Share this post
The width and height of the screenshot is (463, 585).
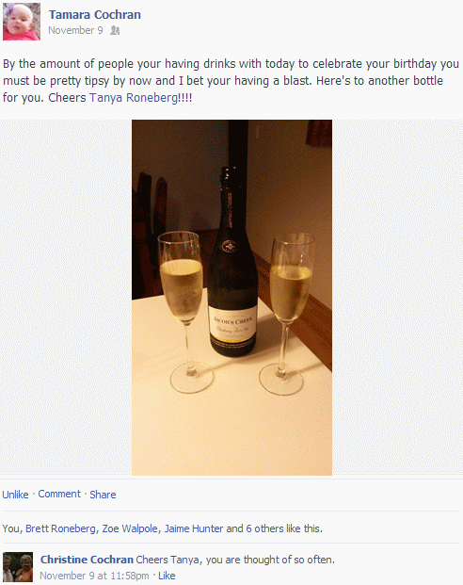103,495
